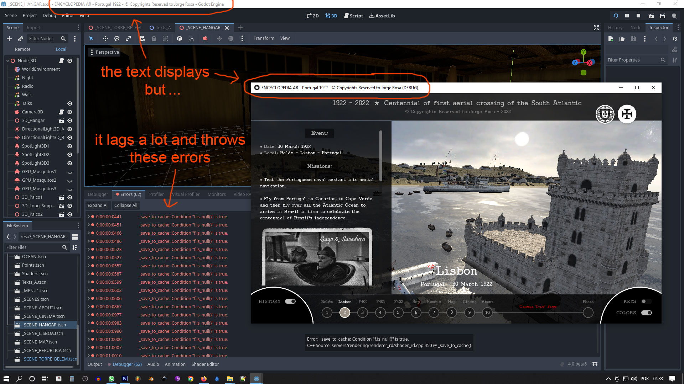Expand the first error at 0:00:00441

[89, 217]
